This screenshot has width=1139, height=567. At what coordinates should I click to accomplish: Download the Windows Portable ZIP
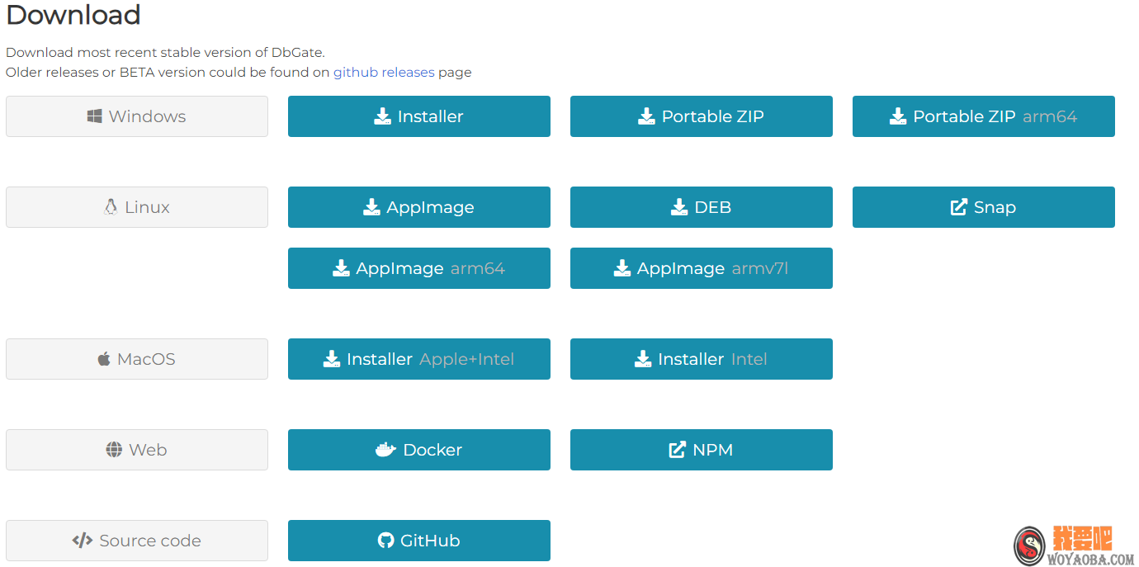[x=701, y=116]
